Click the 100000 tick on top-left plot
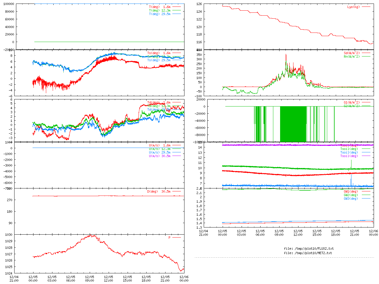The image size is (379, 284). [9, 4]
